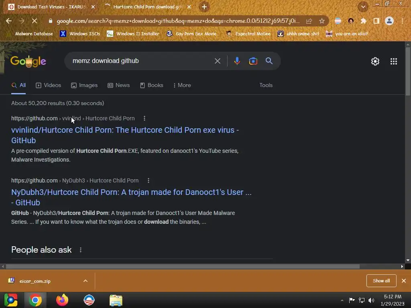This screenshot has width=411, height=308.
Task: Click Show all downloads button
Action: pyautogui.click(x=381, y=281)
